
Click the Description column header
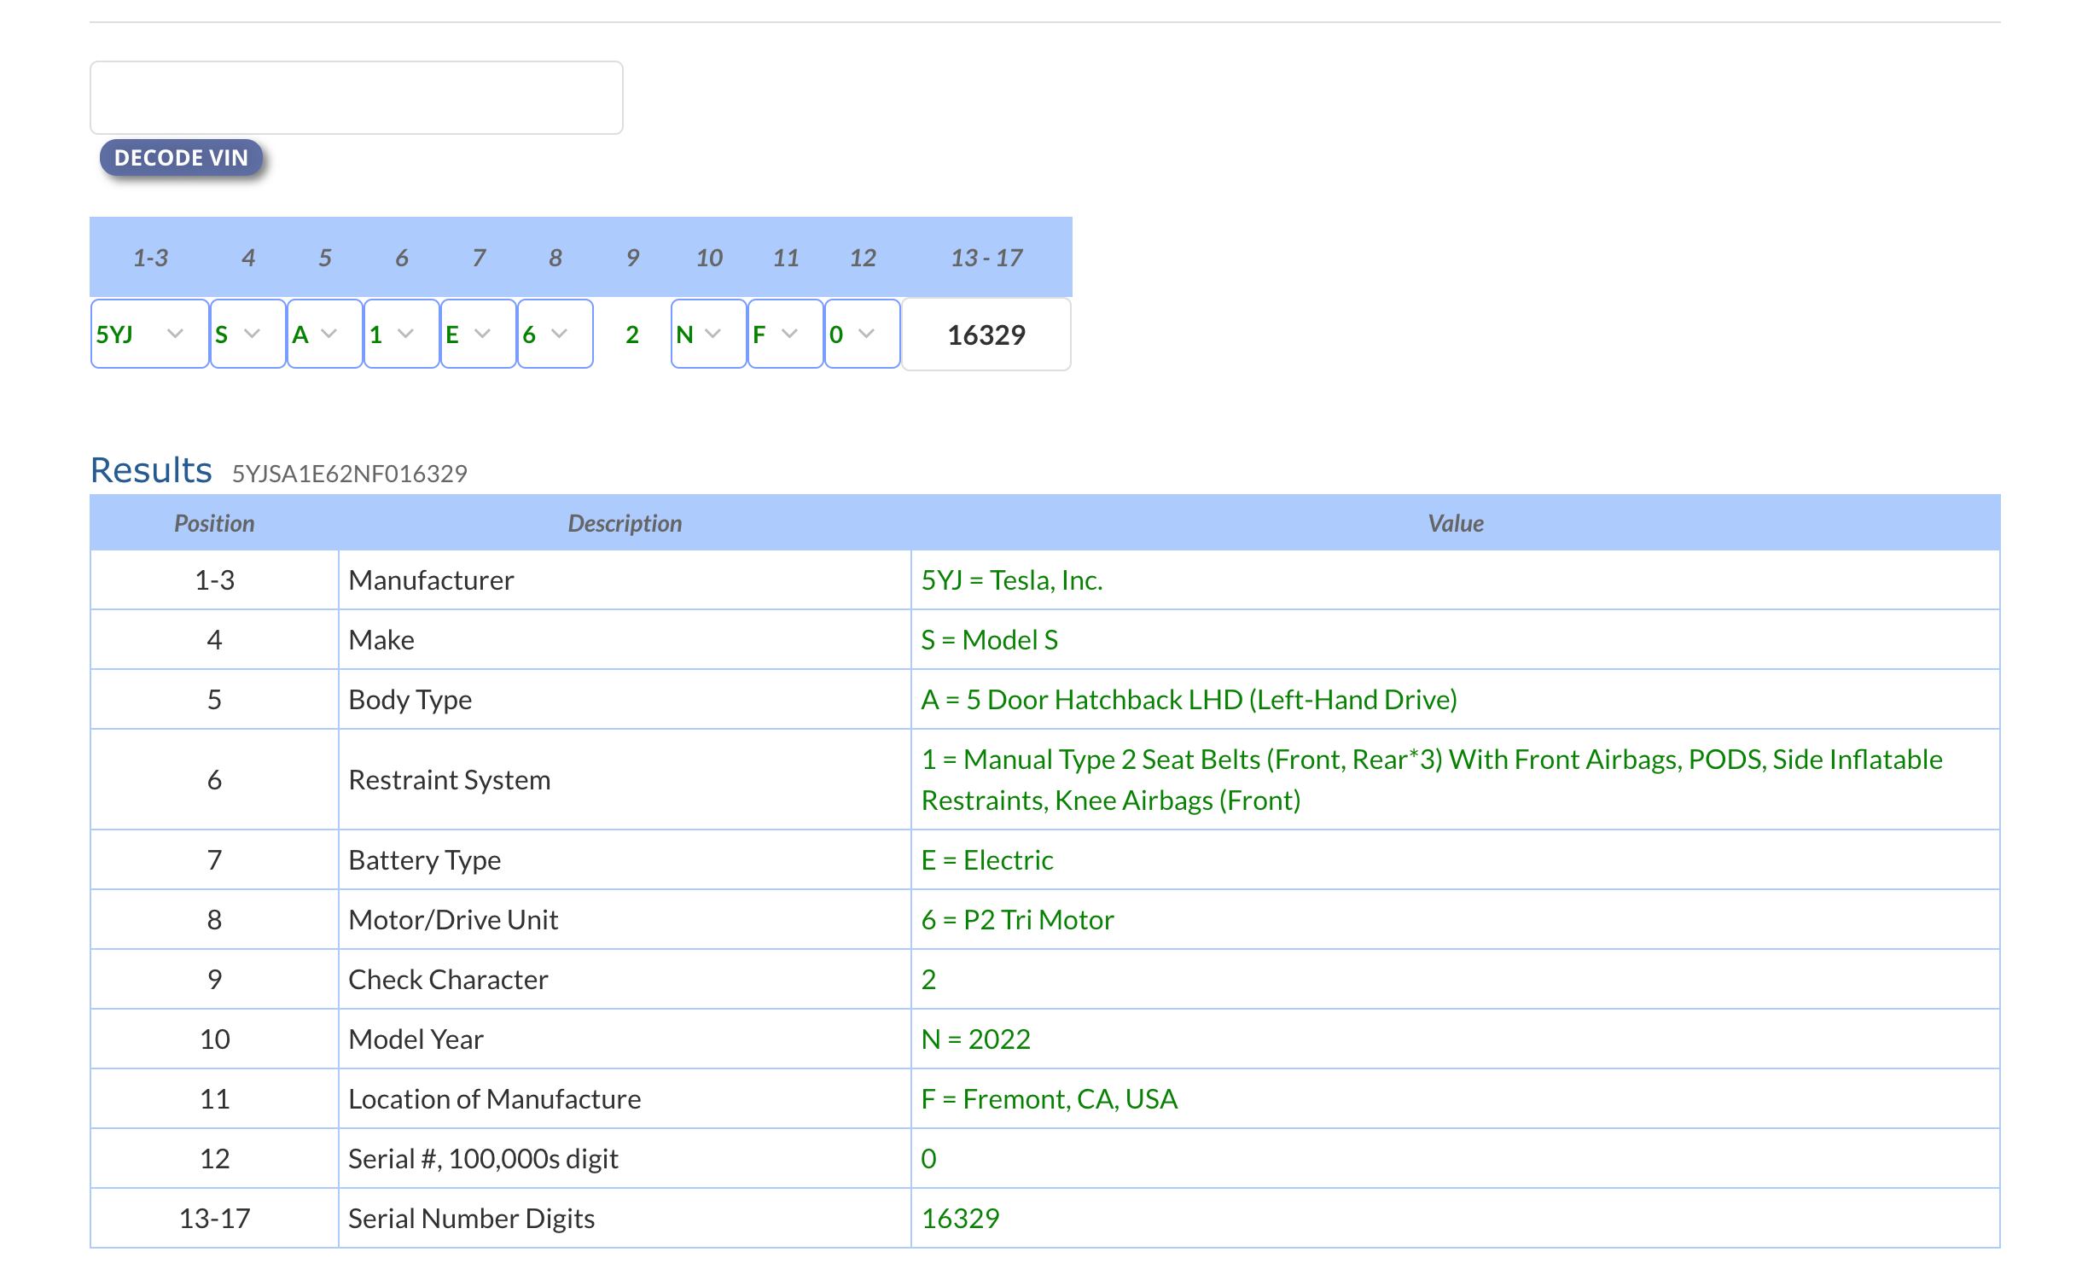click(625, 523)
